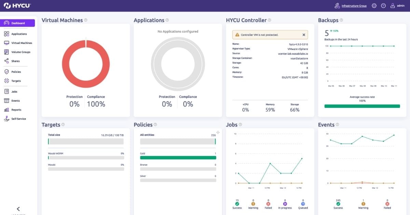This screenshot has width=410, height=215.
Task: Click the green Success jobs status icon
Action: click(237, 204)
